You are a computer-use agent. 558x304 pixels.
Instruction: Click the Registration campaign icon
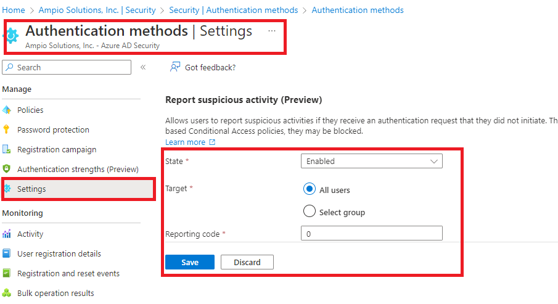pos(6,149)
